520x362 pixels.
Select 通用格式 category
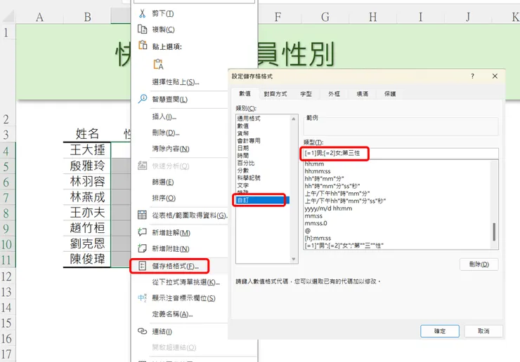[x=249, y=119]
